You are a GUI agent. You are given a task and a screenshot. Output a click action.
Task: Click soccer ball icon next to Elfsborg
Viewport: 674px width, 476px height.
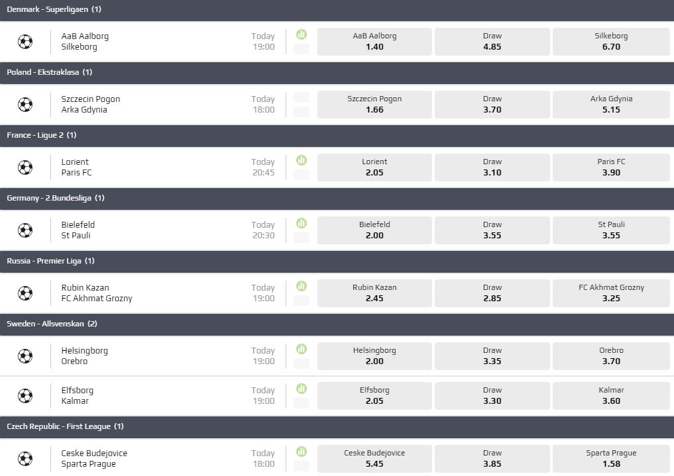[x=25, y=396]
